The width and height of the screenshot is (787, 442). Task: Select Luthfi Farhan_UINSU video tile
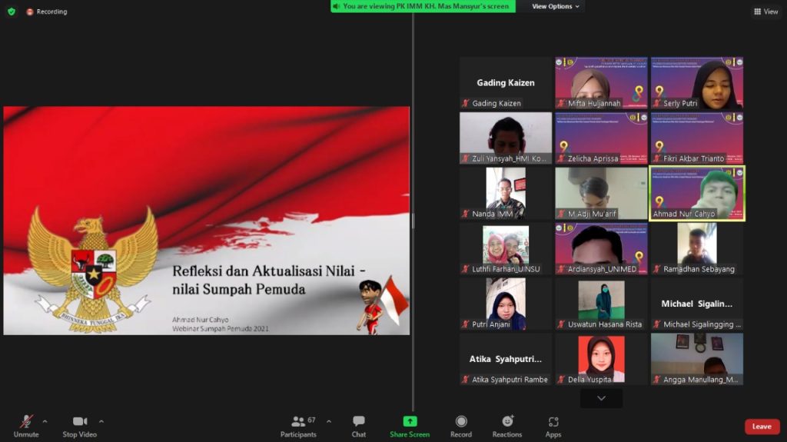click(506, 248)
